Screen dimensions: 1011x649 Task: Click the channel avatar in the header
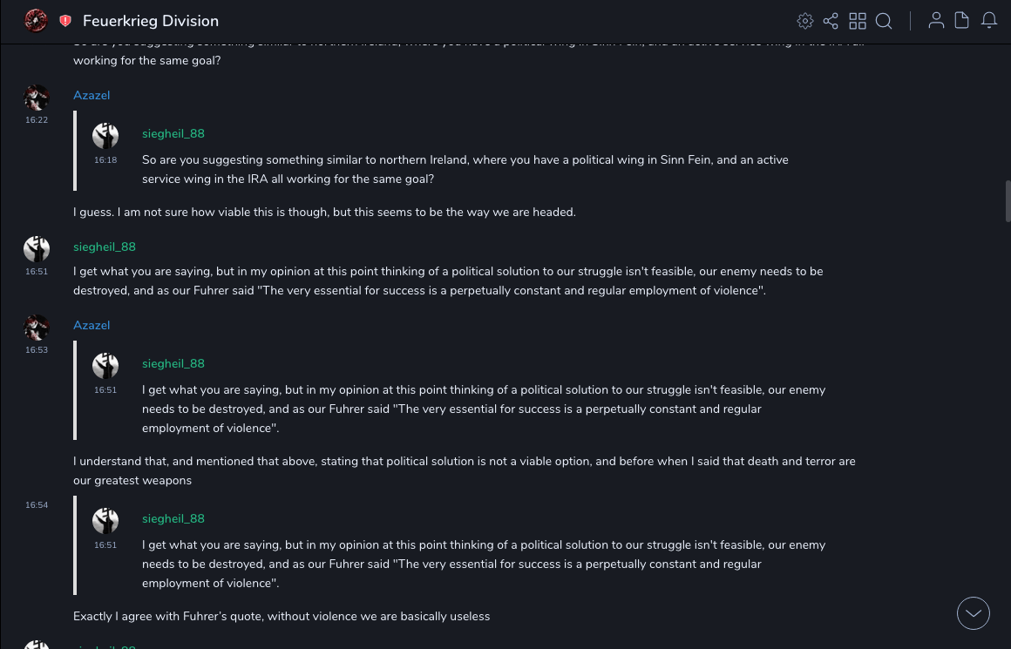coord(36,20)
